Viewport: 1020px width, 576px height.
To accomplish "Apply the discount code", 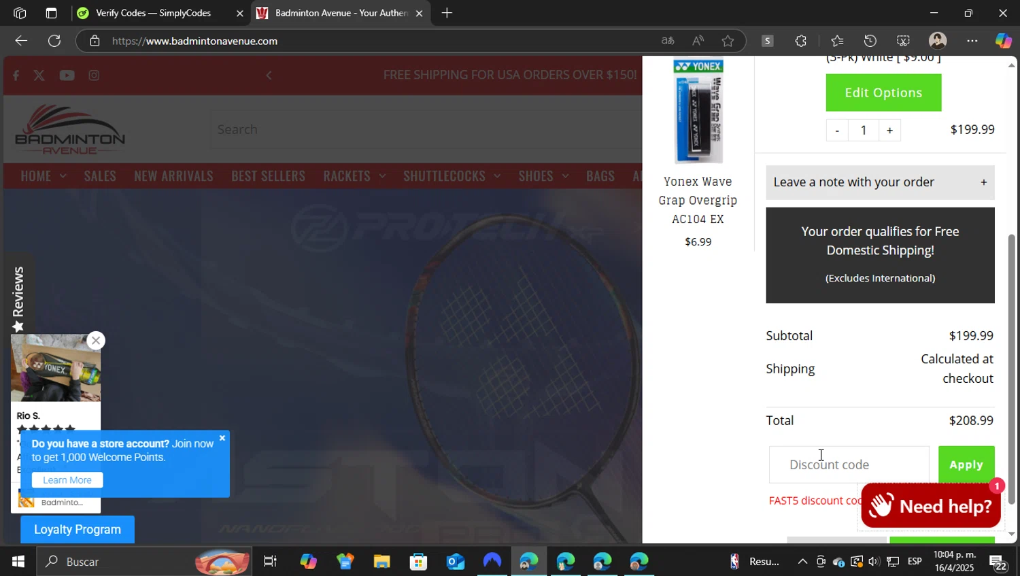I will point(966,464).
